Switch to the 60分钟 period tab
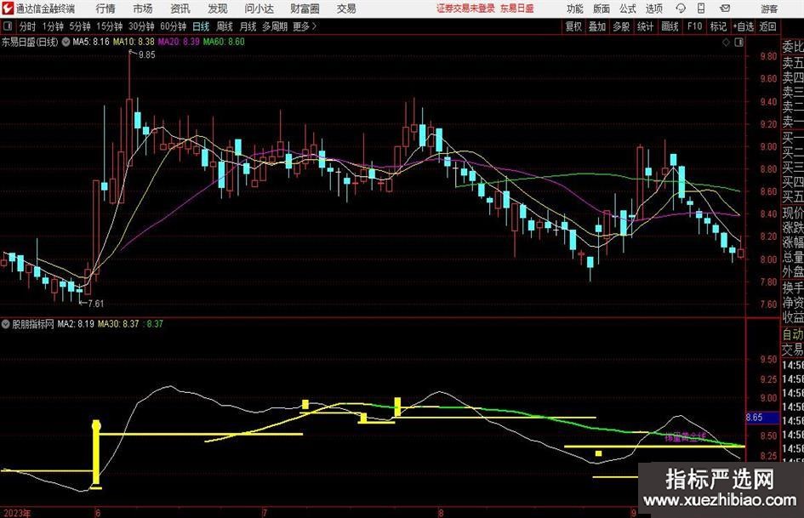804x518 pixels. pos(174,26)
